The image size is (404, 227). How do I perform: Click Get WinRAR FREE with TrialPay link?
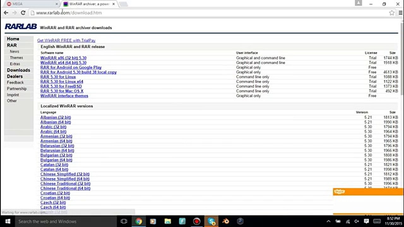[66, 40]
